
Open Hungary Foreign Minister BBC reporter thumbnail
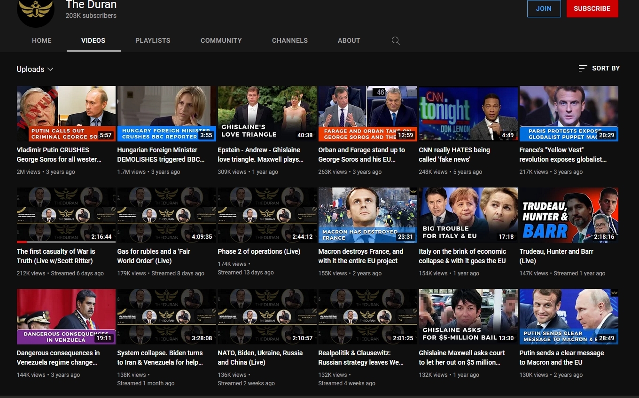tap(167, 114)
